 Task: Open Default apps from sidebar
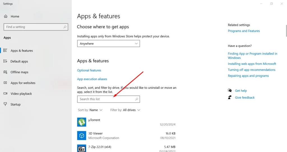click(x=19, y=61)
